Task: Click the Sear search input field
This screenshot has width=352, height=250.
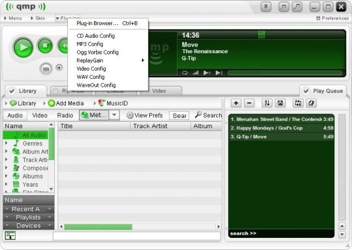Action: coord(179,115)
